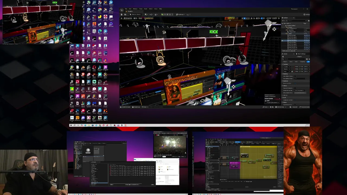The height and width of the screenshot is (195, 347).
Task: Click the Windows Start button
Action: (71, 125)
